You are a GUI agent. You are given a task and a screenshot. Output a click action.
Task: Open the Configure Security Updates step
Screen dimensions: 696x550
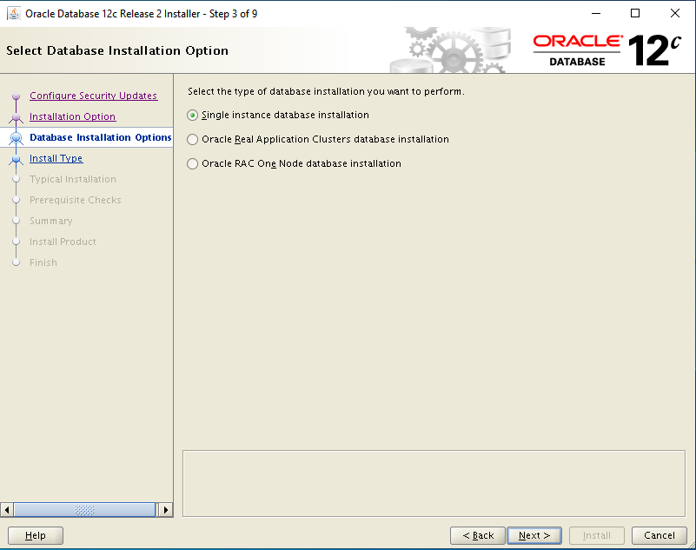[x=93, y=96]
